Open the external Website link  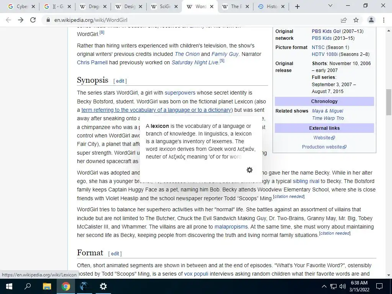point(324,138)
